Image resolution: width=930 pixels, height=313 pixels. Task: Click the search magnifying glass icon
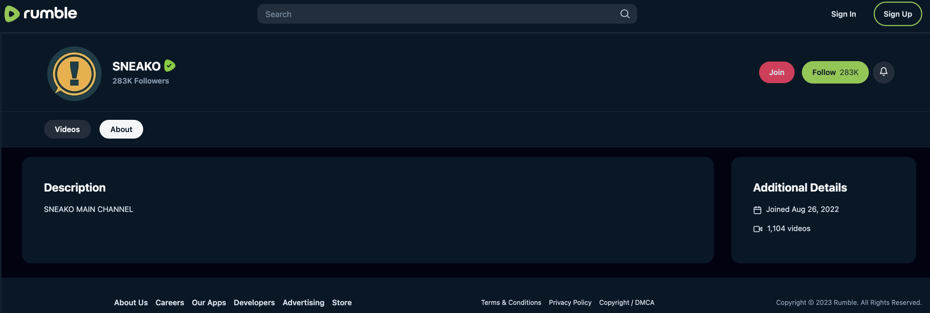pos(624,14)
